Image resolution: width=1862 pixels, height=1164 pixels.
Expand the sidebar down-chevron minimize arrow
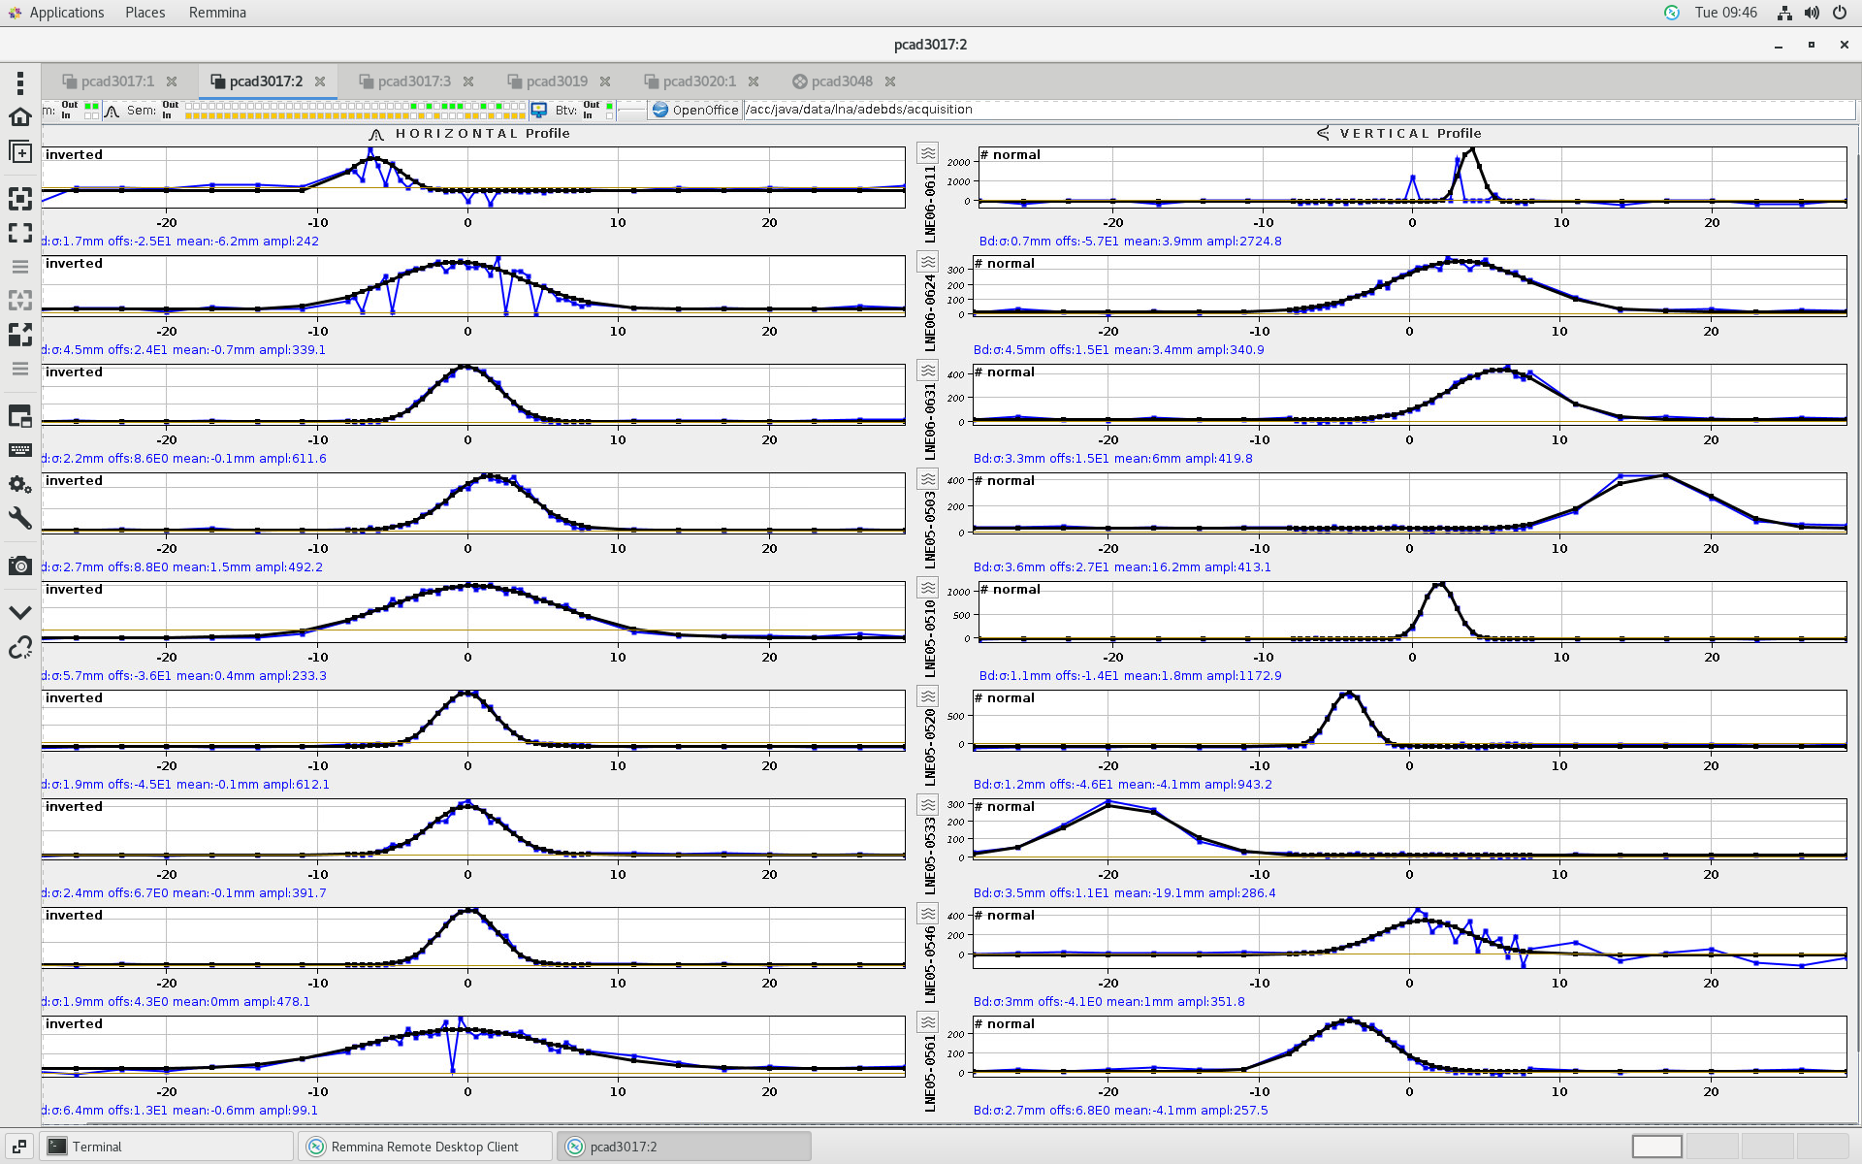19,612
